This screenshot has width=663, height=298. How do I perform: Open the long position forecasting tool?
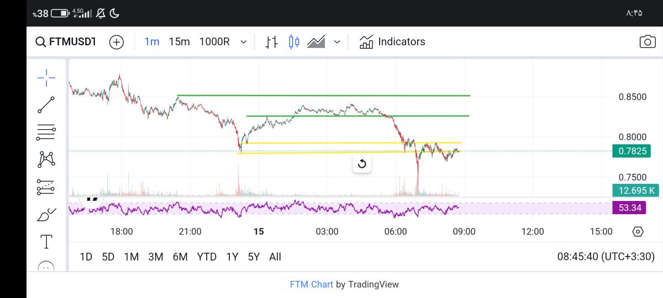click(x=46, y=187)
